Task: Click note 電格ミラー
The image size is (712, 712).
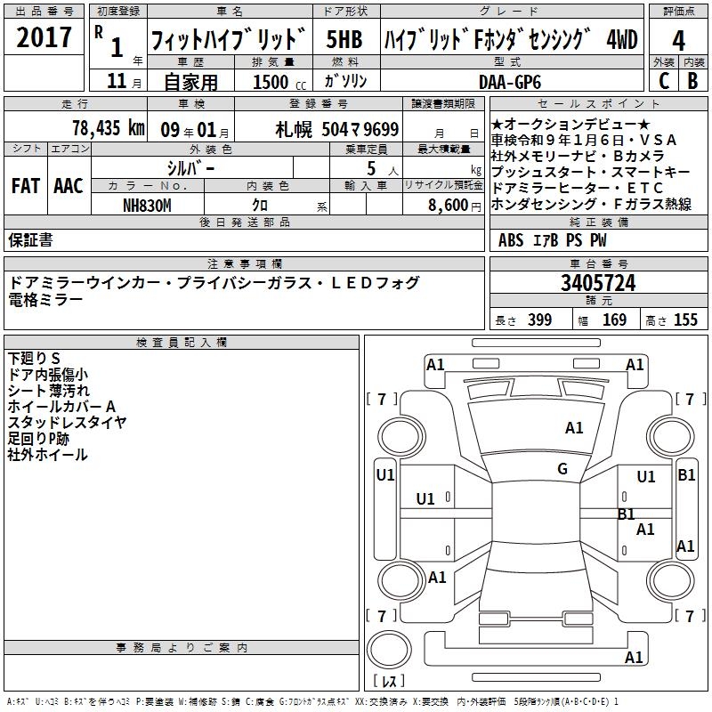Action: point(46,299)
